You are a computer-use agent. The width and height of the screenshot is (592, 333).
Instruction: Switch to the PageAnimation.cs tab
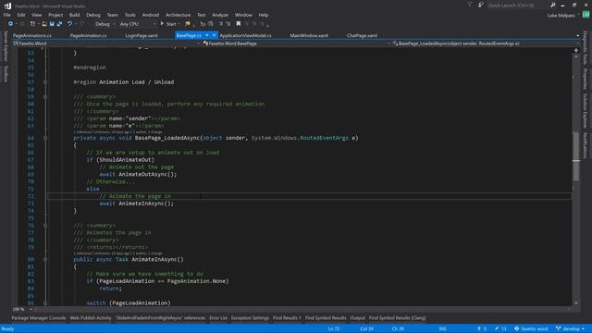click(x=89, y=35)
